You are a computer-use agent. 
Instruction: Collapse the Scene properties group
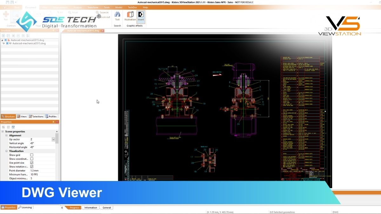[x=3, y=132]
